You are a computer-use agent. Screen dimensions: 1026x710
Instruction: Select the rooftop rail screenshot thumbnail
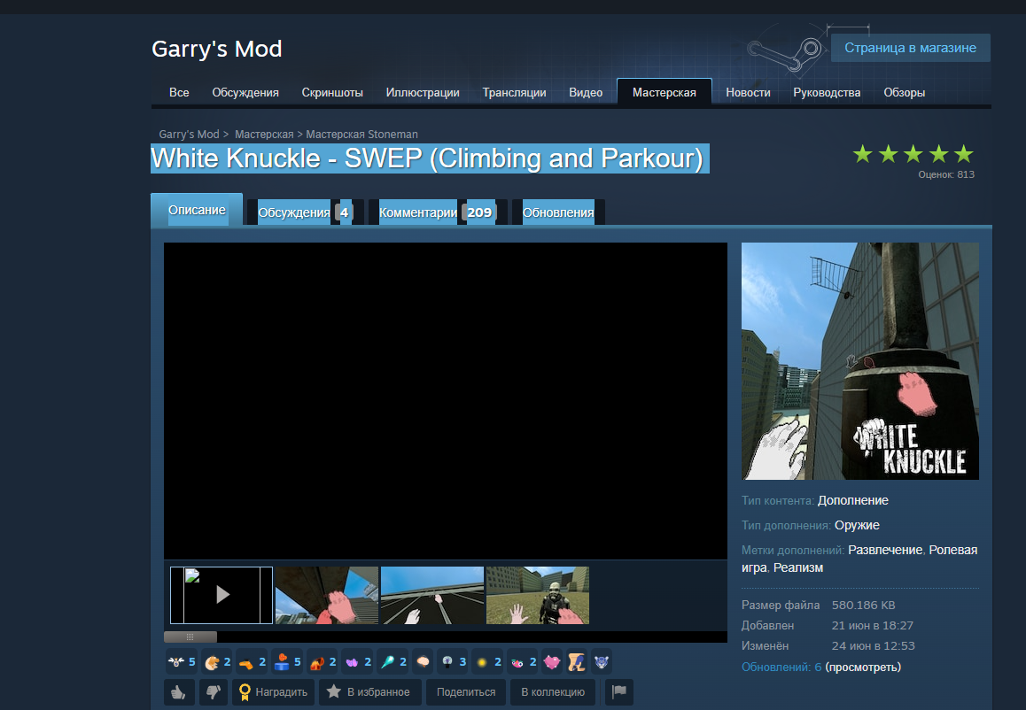pyautogui.click(x=432, y=595)
